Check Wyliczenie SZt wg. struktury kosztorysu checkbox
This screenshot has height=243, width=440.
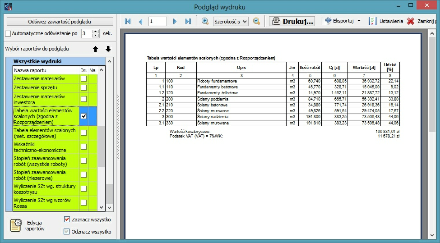[83, 188]
